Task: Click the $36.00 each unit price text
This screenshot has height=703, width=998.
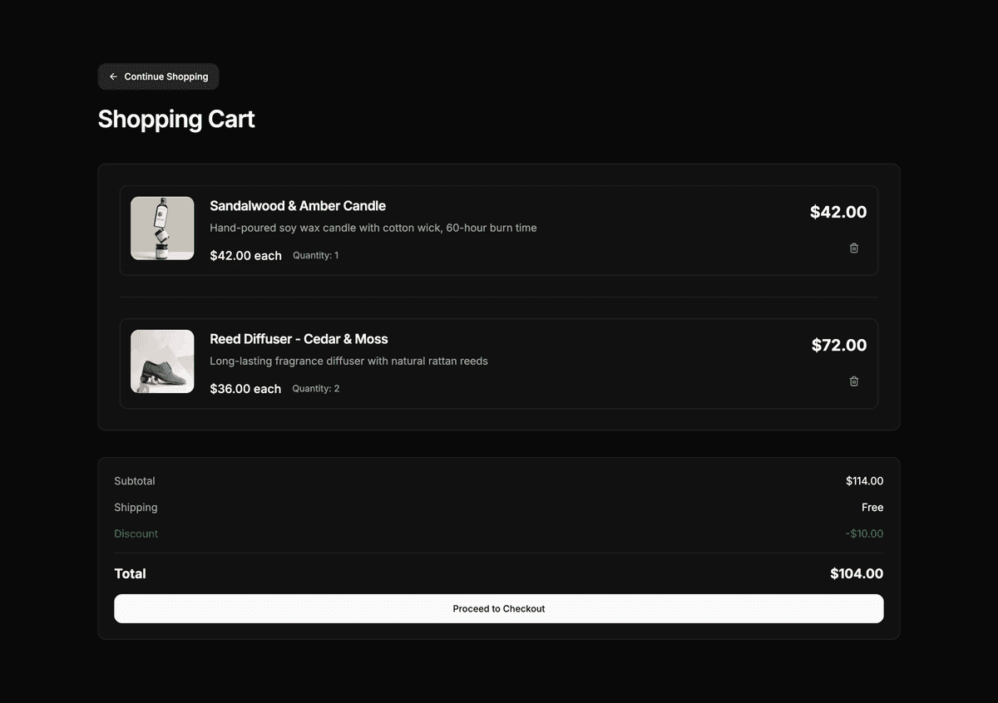Action: click(x=245, y=388)
